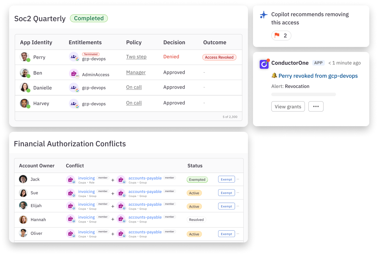Click Hannah's accounts-payable link
The height and width of the screenshot is (255, 378).
tap(145, 217)
